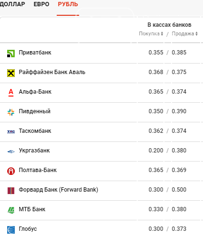The image size is (203, 238).
Task: Click Полтава-Банк rate 0.365 / 0.369
Action: point(167,170)
